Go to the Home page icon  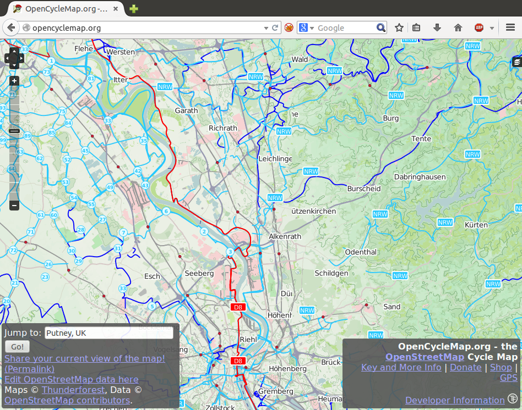tap(458, 27)
